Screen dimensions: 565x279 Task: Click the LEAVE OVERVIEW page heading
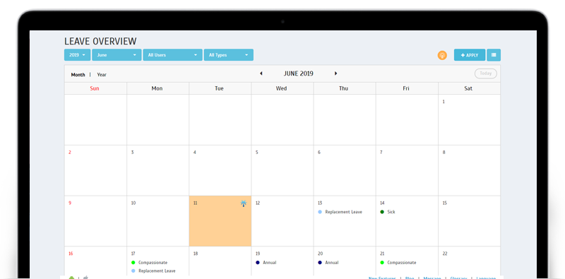(100, 41)
